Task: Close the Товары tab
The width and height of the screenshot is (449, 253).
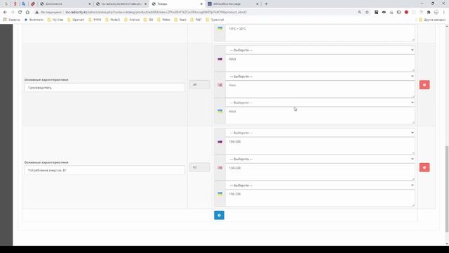Action: pos(201,4)
